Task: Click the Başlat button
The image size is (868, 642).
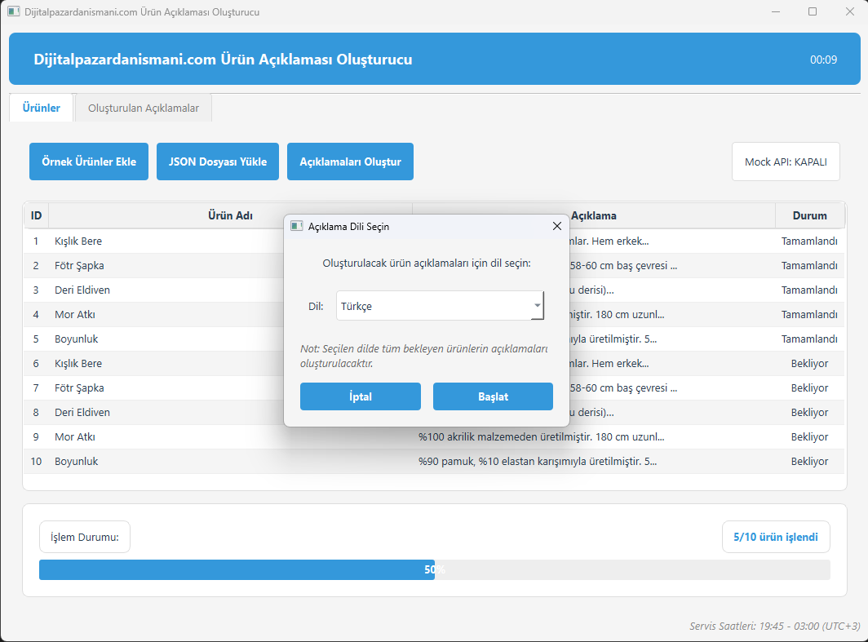Action: (x=493, y=396)
